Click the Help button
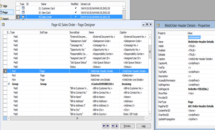 pos(144,126)
